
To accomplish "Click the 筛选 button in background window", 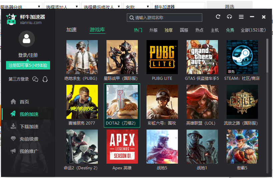I will [230, 5].
